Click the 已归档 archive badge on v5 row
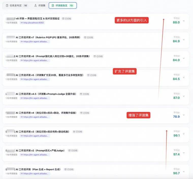Viewport: 193px width, 179px height. click(x=92, y=75)
